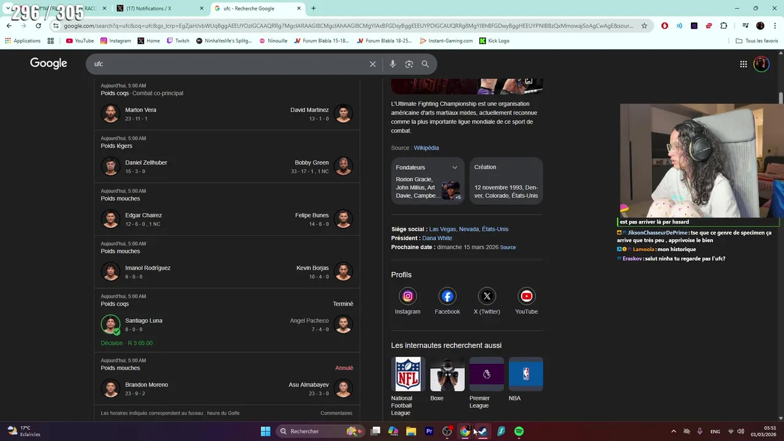
Task: Open Premiere Pro from the taskbar
Action: point(429,431)
